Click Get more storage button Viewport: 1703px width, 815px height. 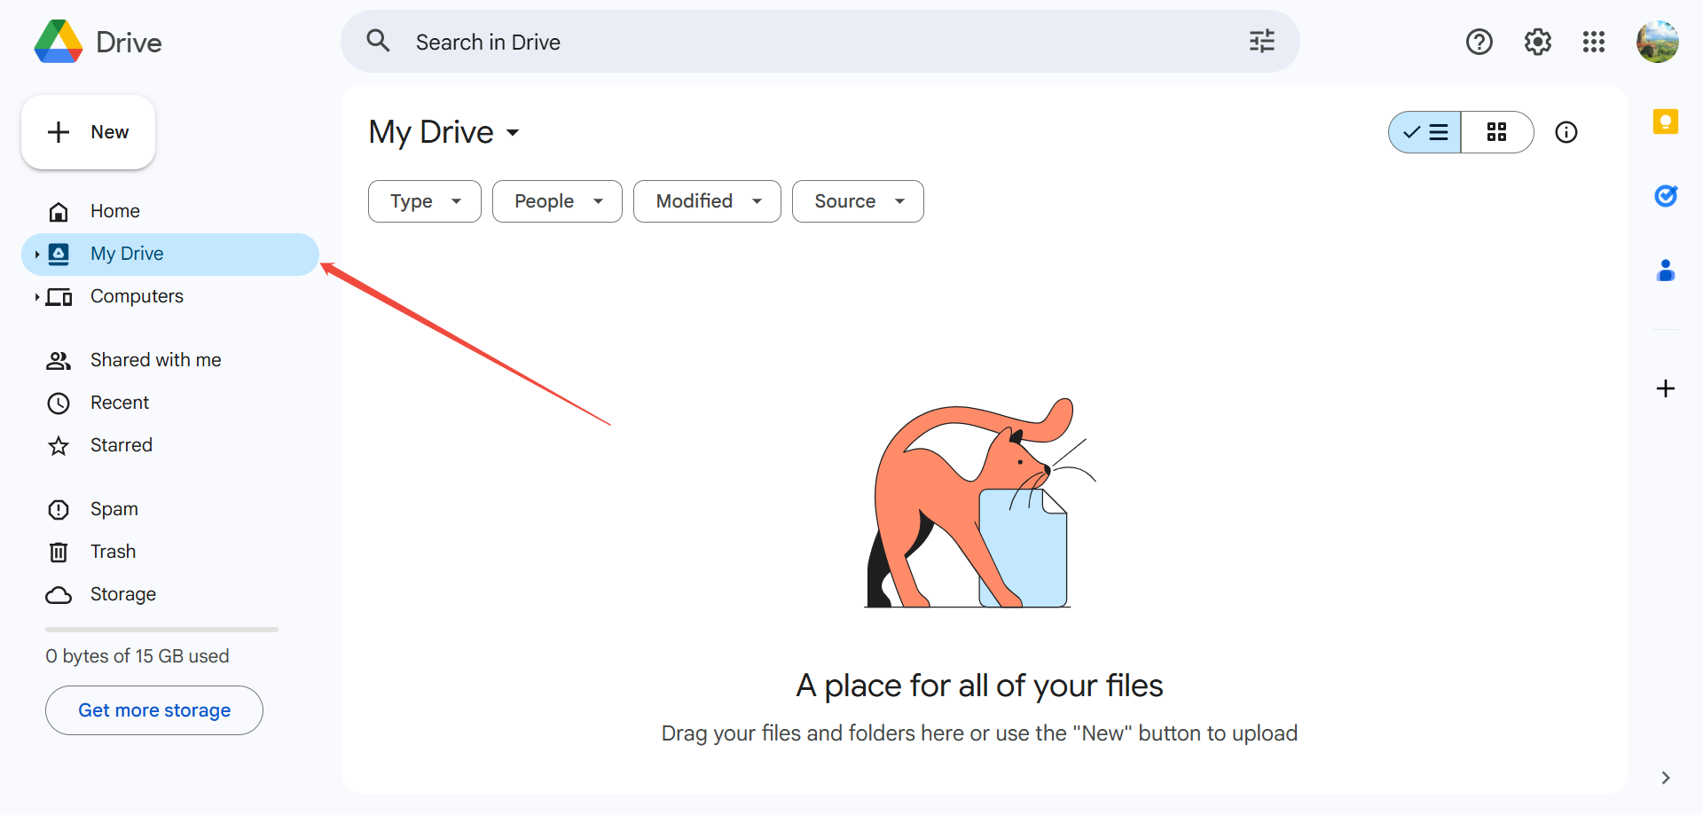154,710
